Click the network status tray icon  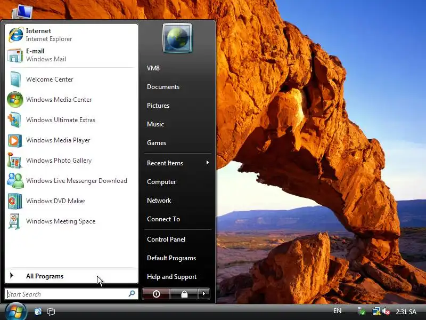pyautogui.click(x=376, y=311)
